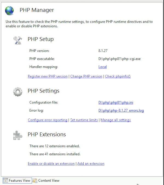Click the PHP Extensions puzzle icon
The width and height of the screenshot is (164, 185).
click(x=18, y=135)
